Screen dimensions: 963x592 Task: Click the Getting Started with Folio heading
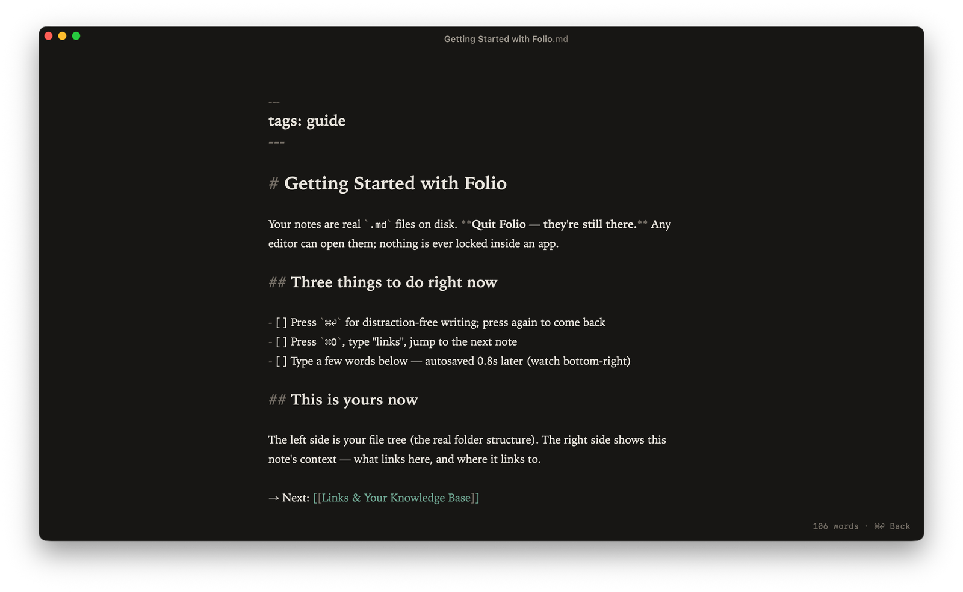coord(395,183)
